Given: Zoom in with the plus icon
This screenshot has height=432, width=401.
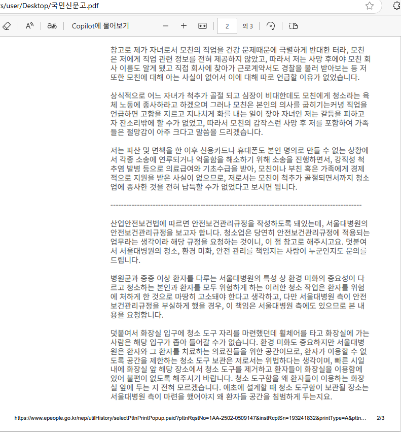Looking at the screenshot, I should point(184,26).
